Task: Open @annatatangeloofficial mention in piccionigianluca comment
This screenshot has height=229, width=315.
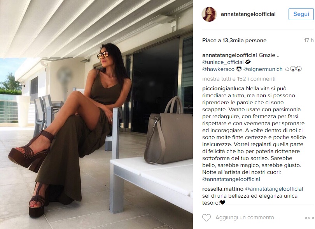Action: coord(231,179)
